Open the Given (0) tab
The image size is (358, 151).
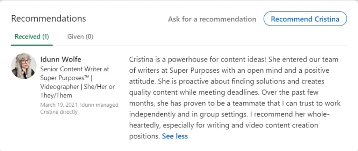[x=80, y=36]
